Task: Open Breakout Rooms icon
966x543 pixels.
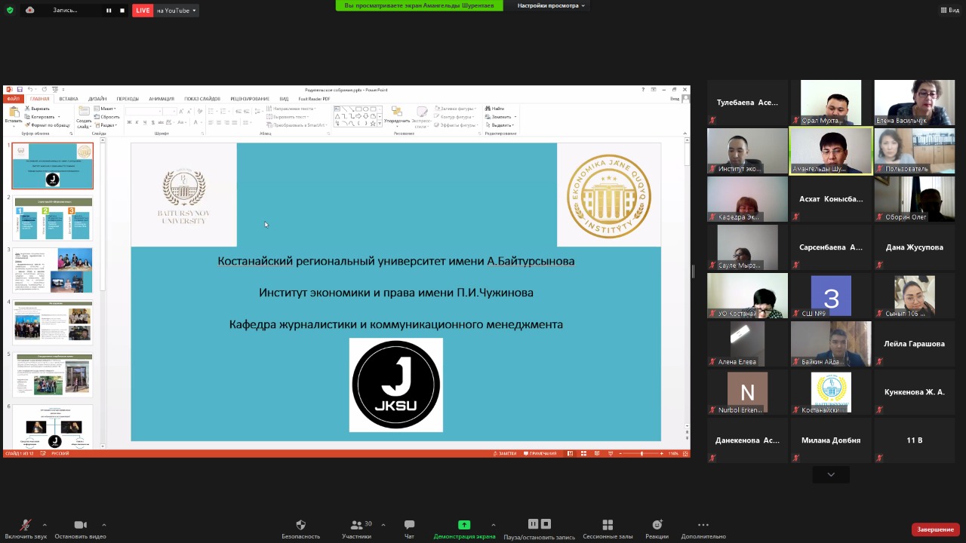Action: (x=608, y=525)
